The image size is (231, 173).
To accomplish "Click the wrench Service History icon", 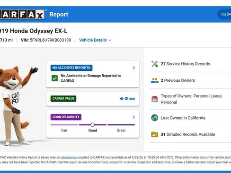I will 155,64.
